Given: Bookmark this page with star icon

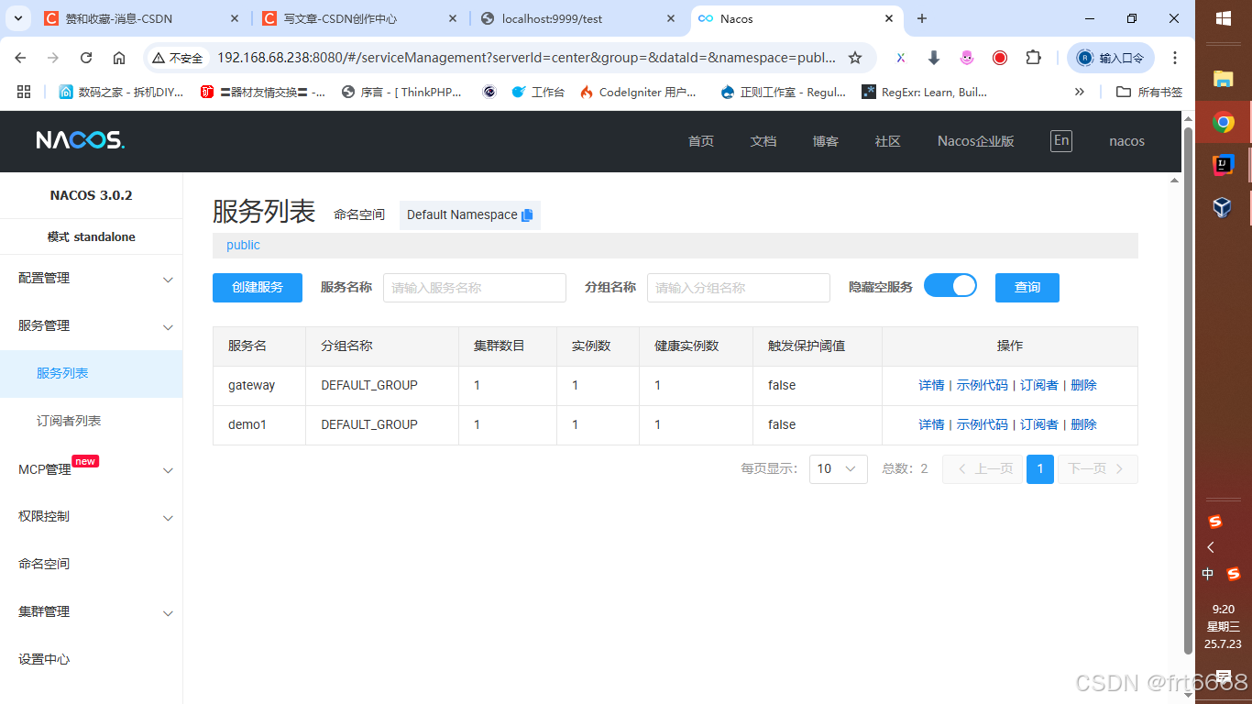Looking at the screenshot, I should coord(855,58).
